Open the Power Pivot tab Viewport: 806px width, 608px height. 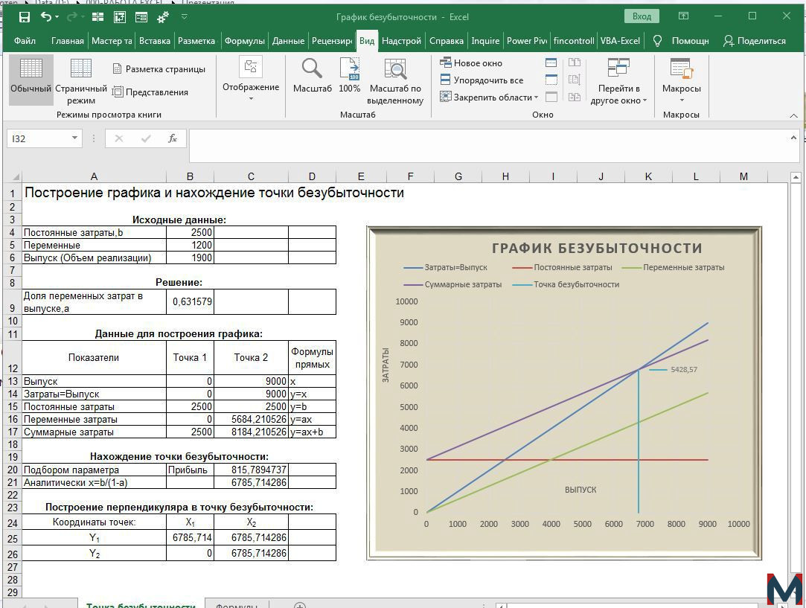526,41
